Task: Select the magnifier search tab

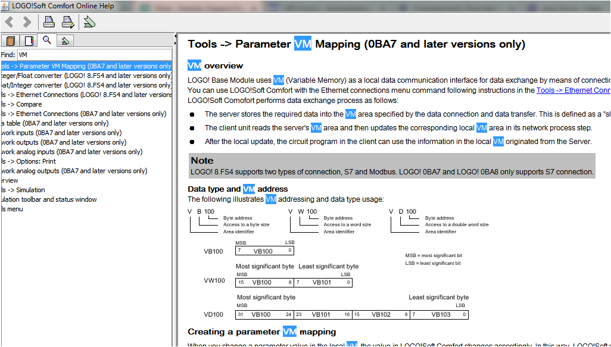Action: coord(46,40)
